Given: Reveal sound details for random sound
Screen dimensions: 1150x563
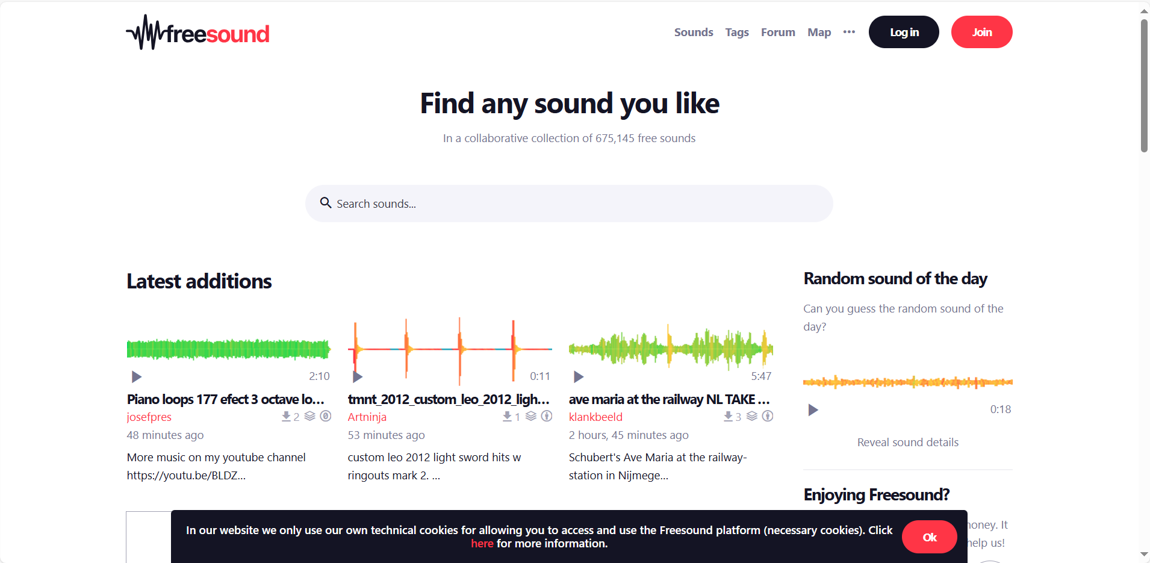Looking at the screenshot, I should (x=907, y=443).
